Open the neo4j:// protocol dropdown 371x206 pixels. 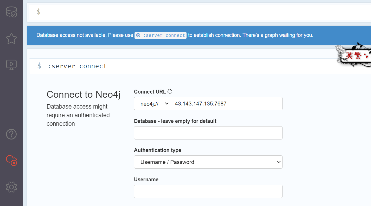152,104
